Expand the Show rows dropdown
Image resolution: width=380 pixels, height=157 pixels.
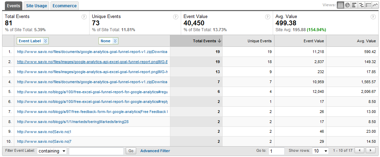[320, 151]
